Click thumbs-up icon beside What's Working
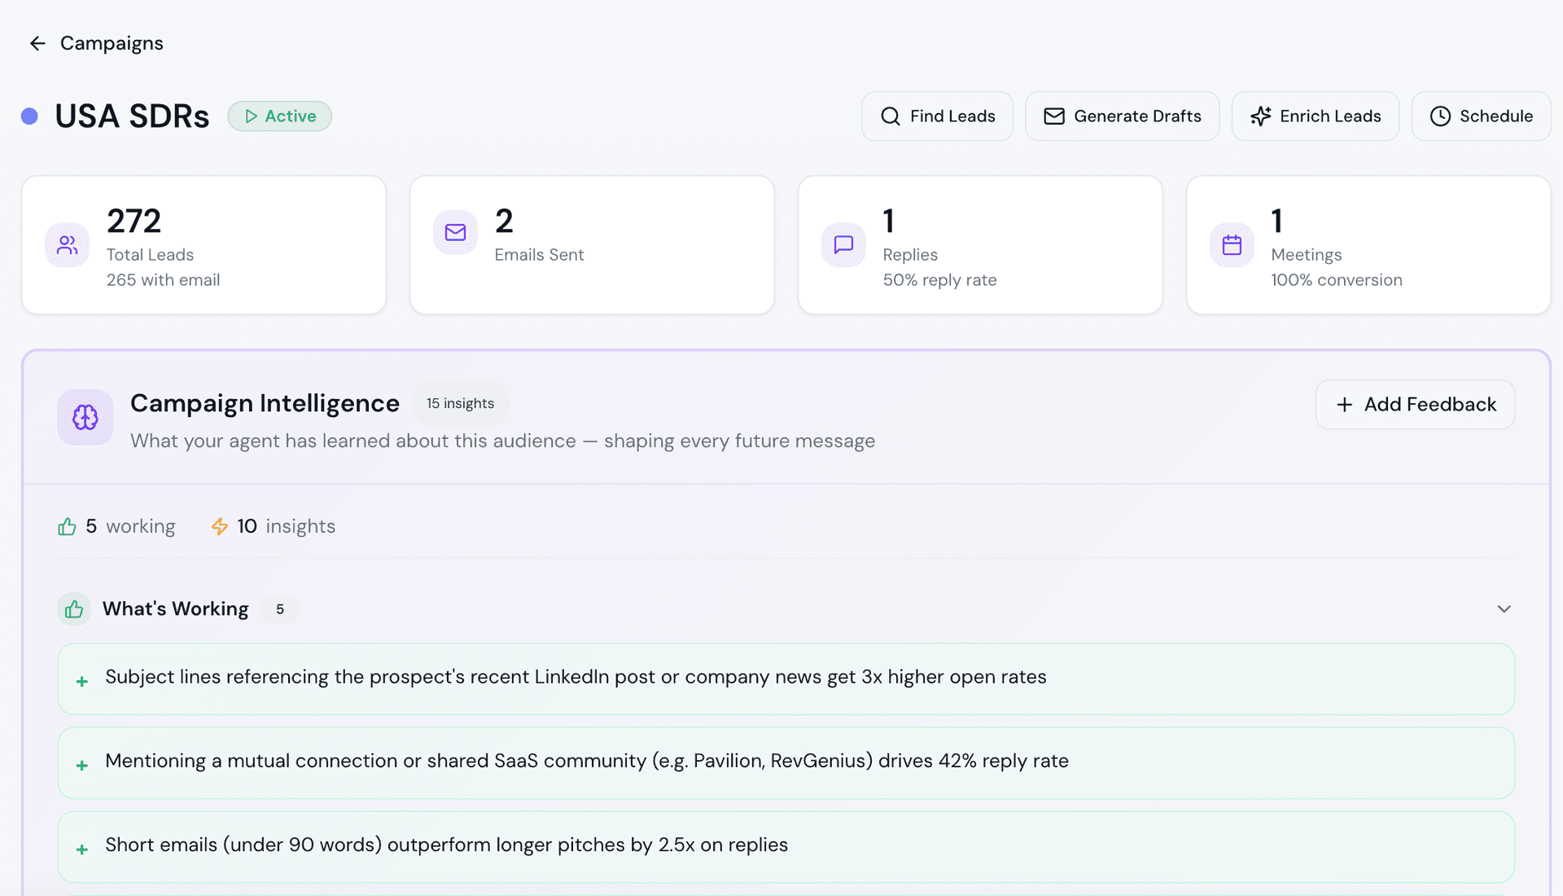 click(74, 609)
